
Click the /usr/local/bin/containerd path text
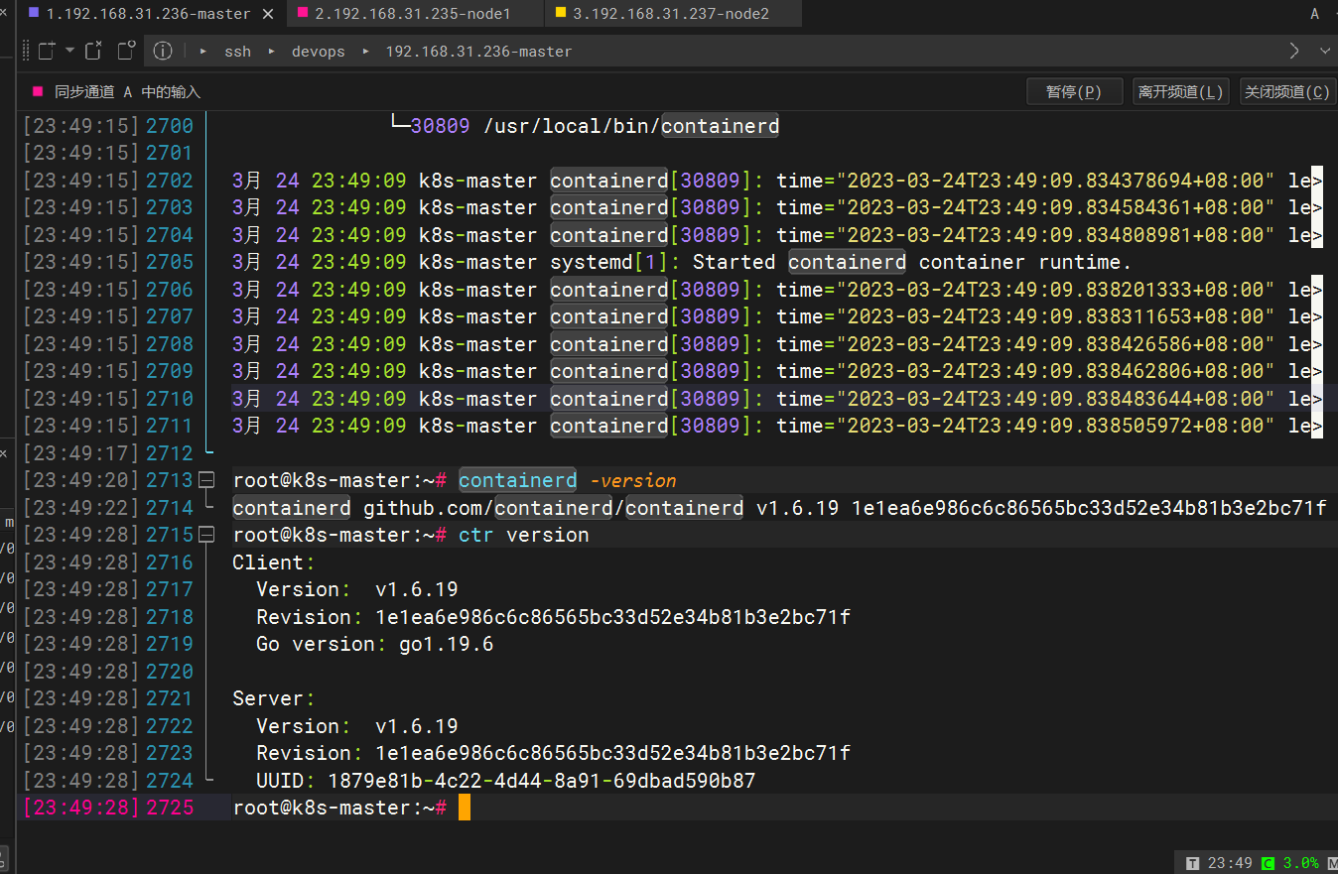pyautogui.click(x=631, y=126)
